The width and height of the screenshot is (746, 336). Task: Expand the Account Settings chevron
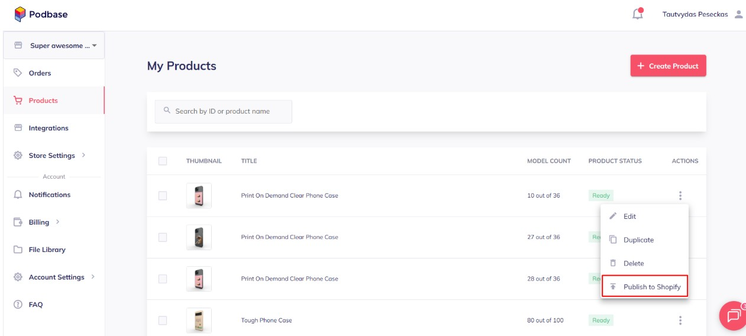coord(93,276)
